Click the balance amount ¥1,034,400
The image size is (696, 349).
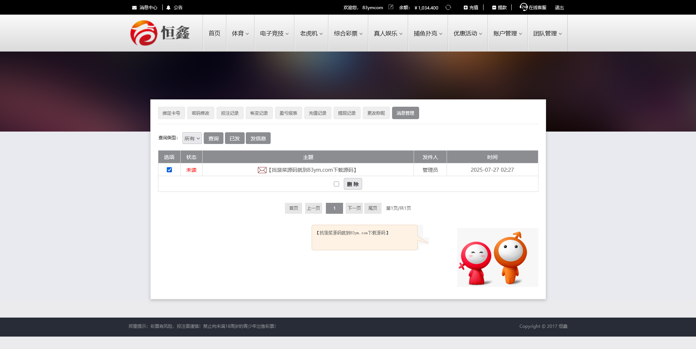click(426, 8)
